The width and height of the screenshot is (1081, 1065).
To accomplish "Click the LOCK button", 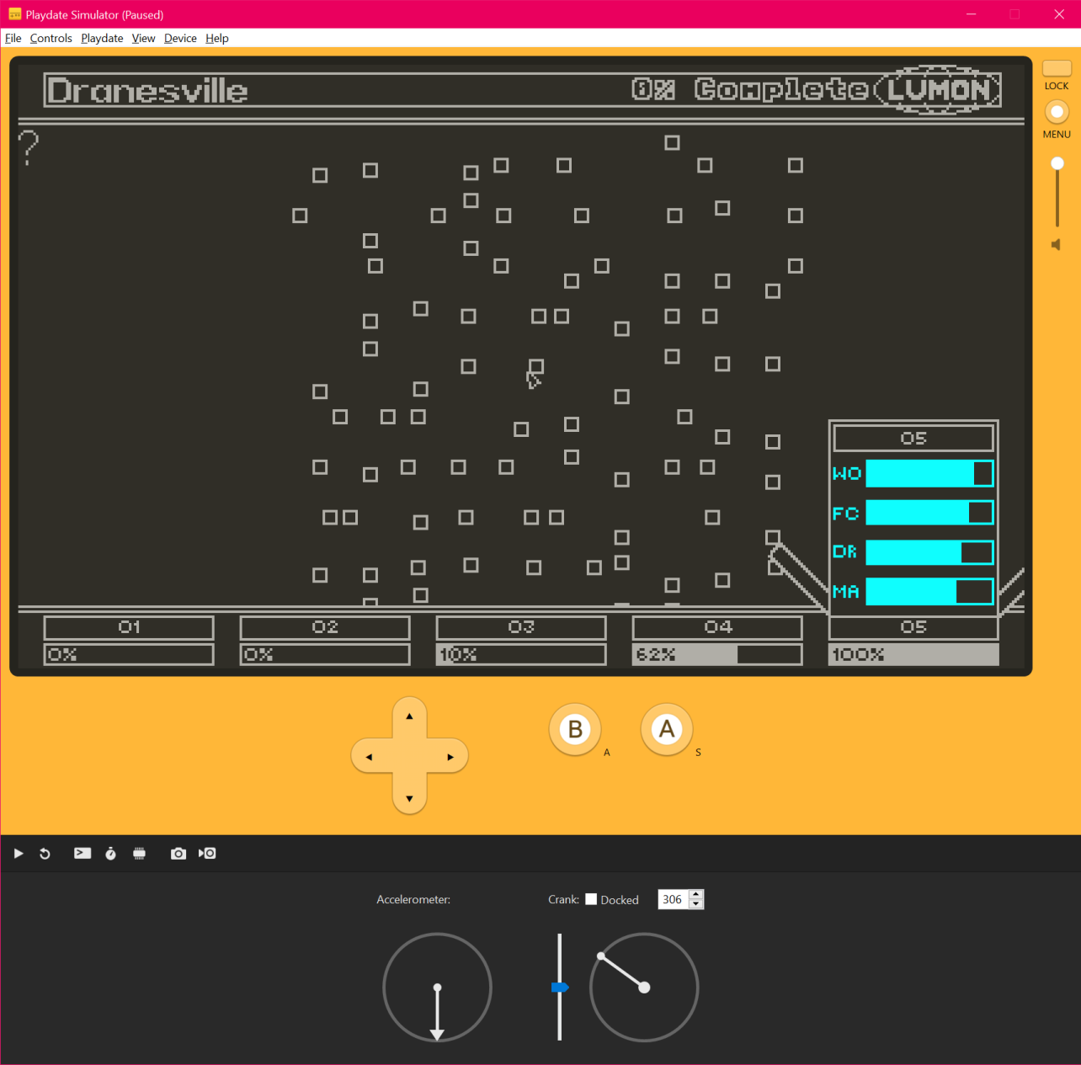I will coord(1057,68).
